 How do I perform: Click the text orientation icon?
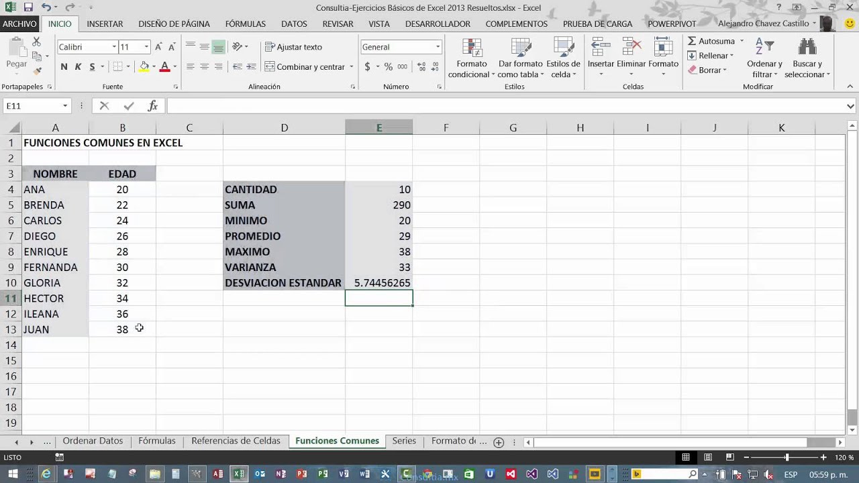(x=237, y=47)
